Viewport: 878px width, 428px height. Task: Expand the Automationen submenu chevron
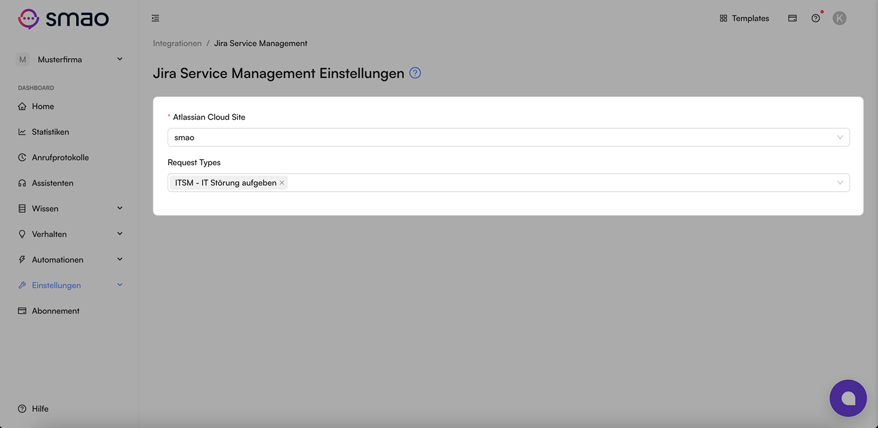click(x=120, y=260)
